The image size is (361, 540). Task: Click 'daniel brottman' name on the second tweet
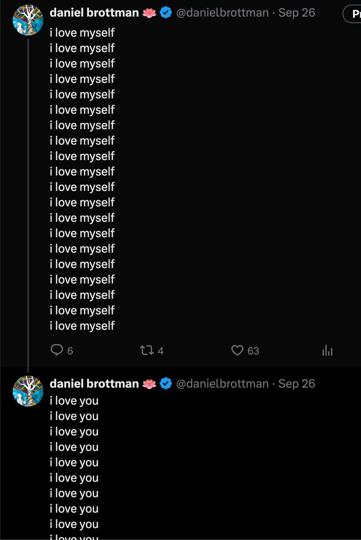click(94, 384)
